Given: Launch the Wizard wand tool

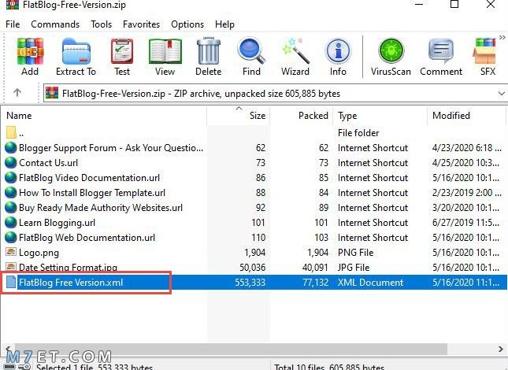Looking at the screenshot, I should tap(295, 57).
